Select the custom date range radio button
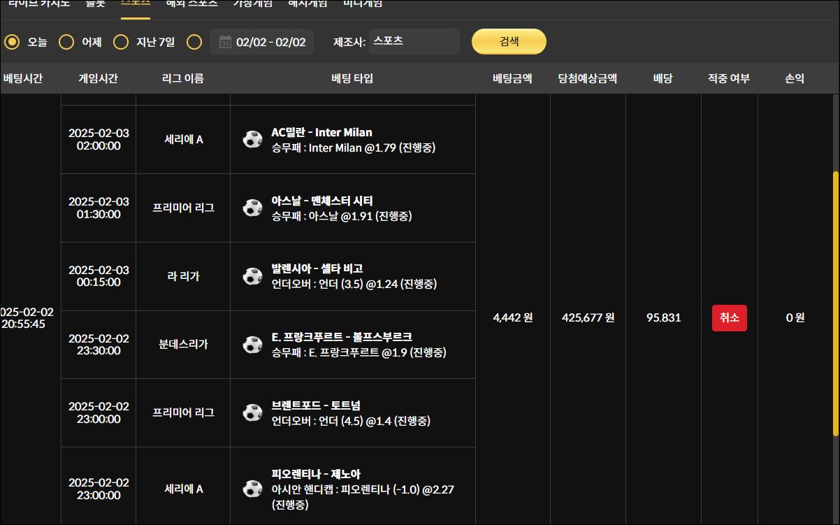 tap(194, 42)
